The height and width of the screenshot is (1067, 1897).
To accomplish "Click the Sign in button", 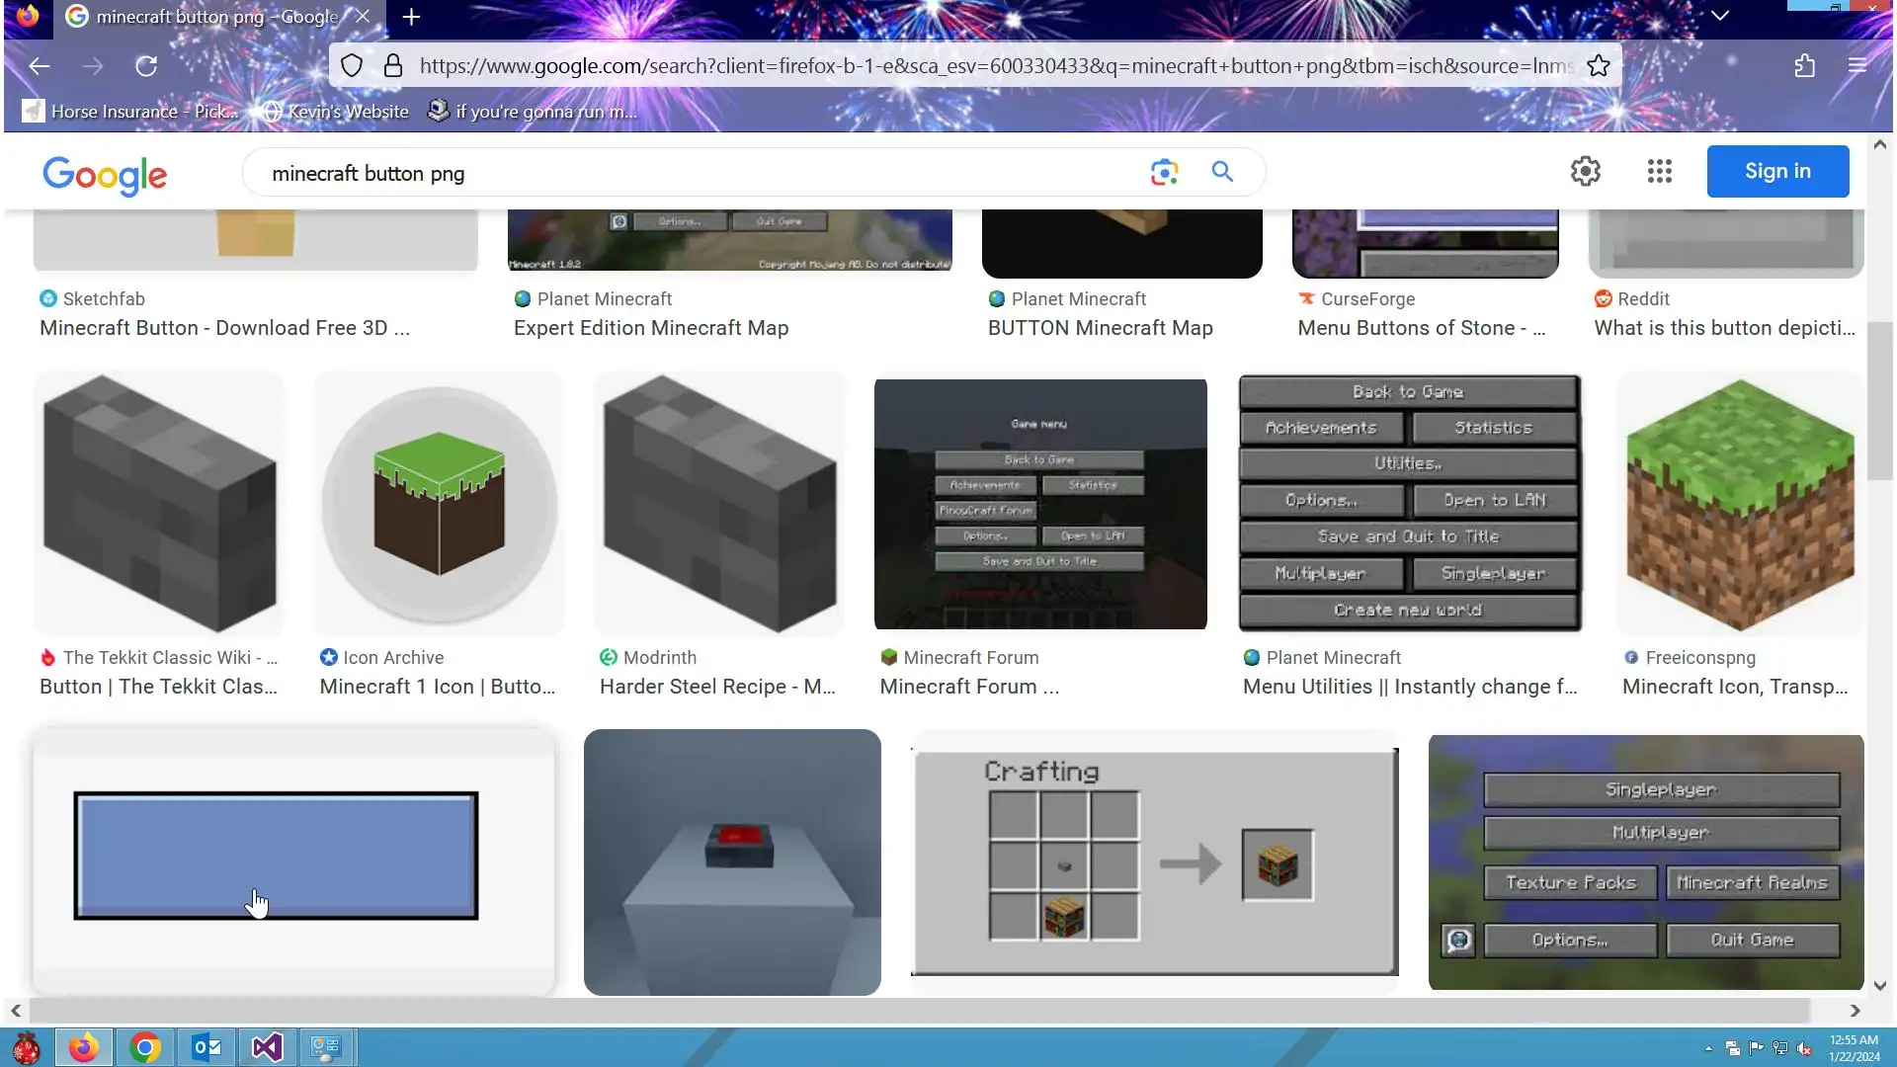I will (1776, 171).
